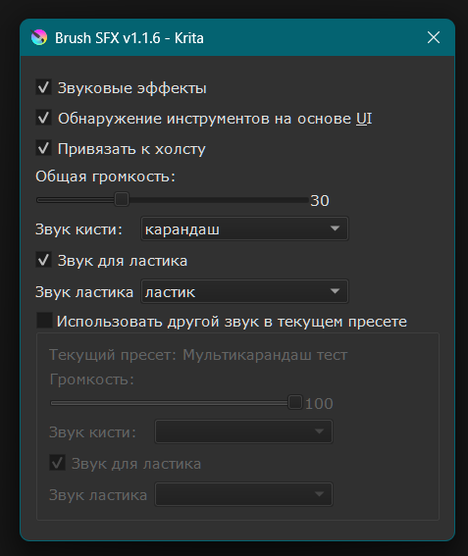The image size is (468, 556).
Task: Toggle the enabled Звук для ластика checkbox
Action: (x=43, y=260)
